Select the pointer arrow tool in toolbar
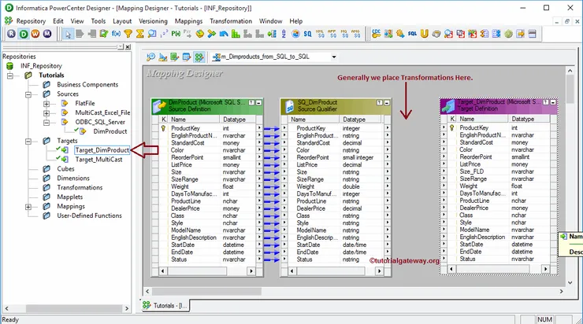Image resolution: width=583 pixels, height=324 pixels. click(68, 34)
